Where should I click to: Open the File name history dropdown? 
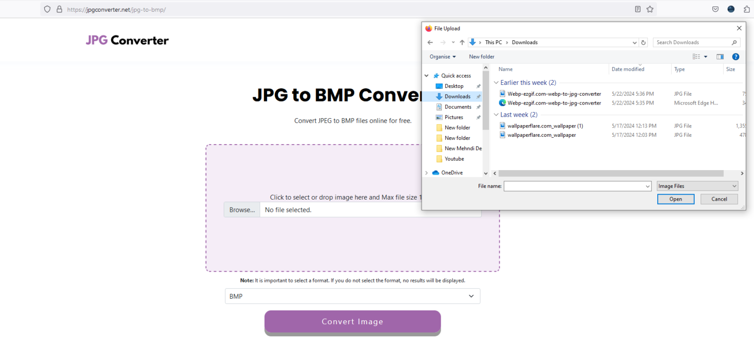(x=647, y=186)
